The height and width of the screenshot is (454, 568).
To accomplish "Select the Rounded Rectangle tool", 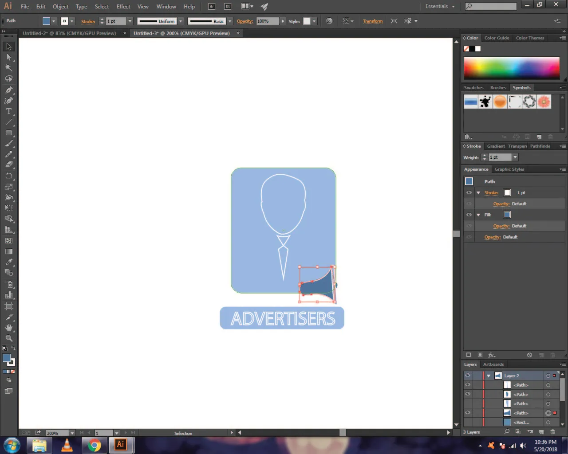I will coord(9,133).
